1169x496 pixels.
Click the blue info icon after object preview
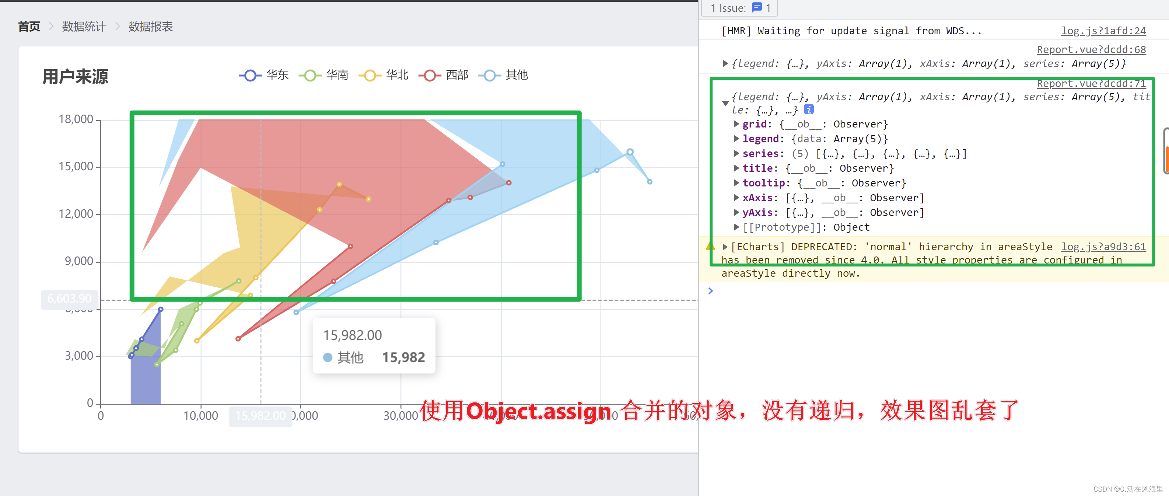[x=808, y=109]
